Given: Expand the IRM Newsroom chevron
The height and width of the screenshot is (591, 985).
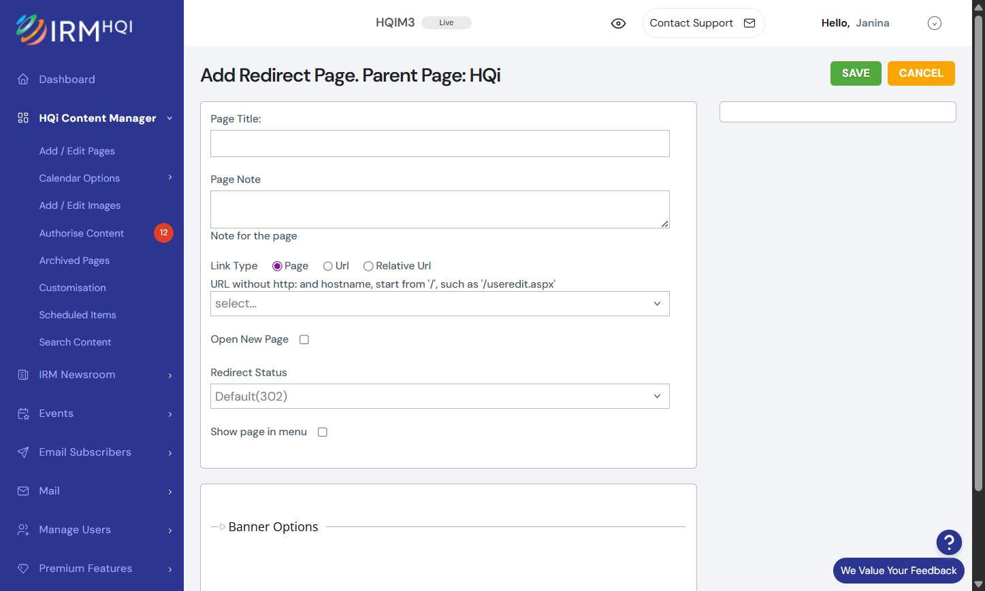Looking at the screenshot, I should point(170,375).
